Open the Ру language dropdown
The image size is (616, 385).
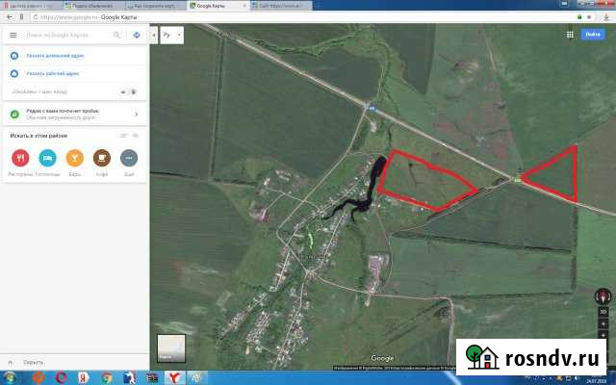pyautogui.click(x=171, y=35)
